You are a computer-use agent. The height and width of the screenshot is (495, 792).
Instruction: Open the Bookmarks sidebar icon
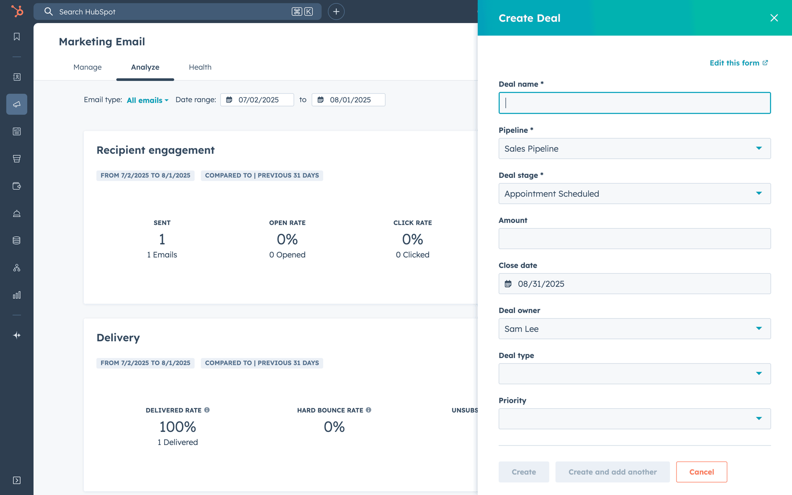tap(16, 37)
